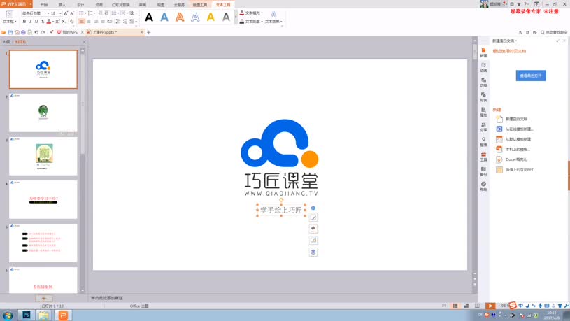Toggle superscript formatting
This screenshot has width=570, height=321.
tap(57, 22)
